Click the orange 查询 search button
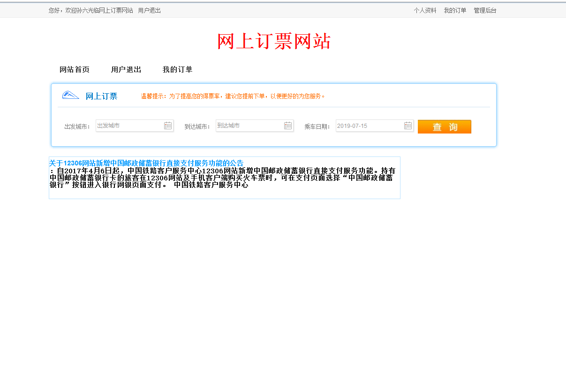566x379 pixels. pos(444,126)
